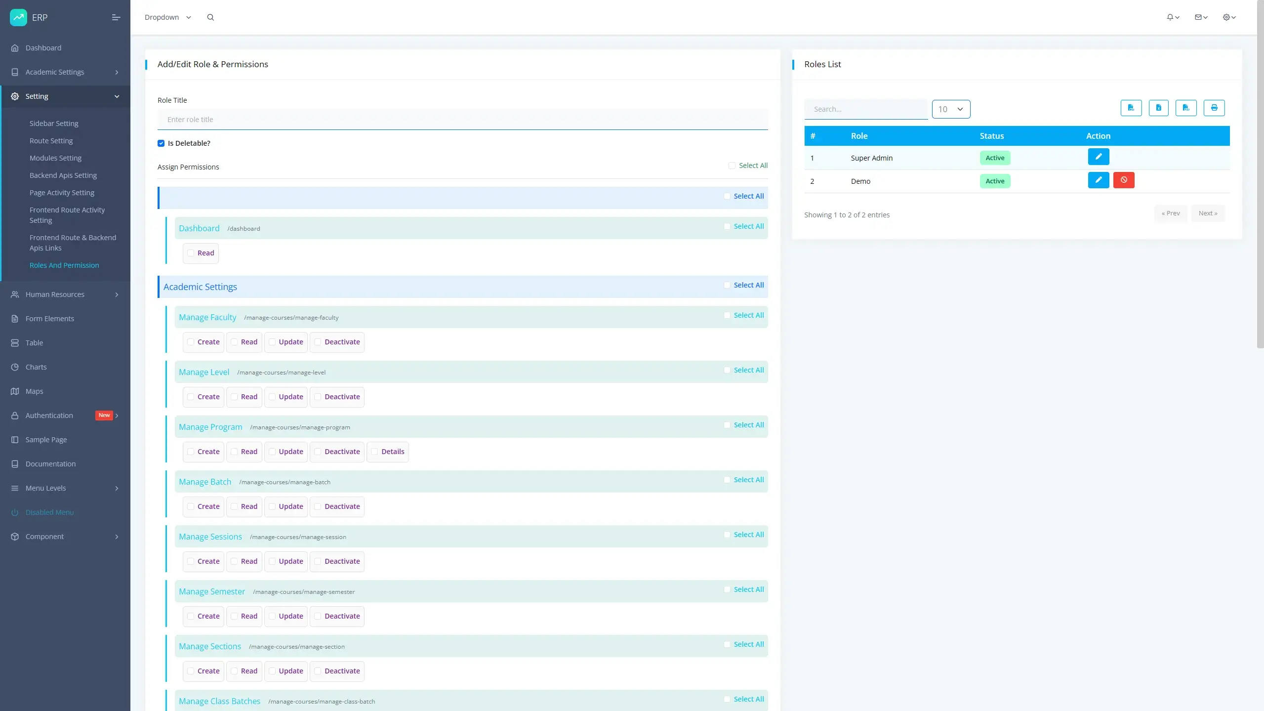
Task: Focus the Role Title input field
Action: (x=462, y=120)
